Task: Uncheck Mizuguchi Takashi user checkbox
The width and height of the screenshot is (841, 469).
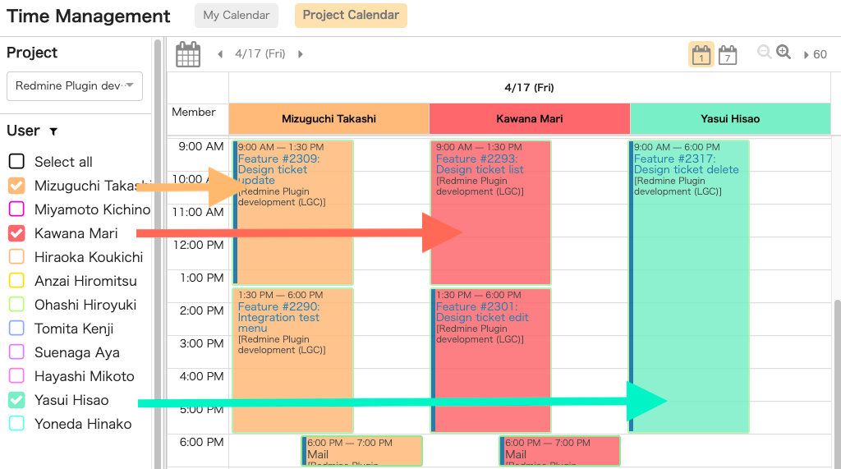Action: pyautogui.click(x=16, y=186)
